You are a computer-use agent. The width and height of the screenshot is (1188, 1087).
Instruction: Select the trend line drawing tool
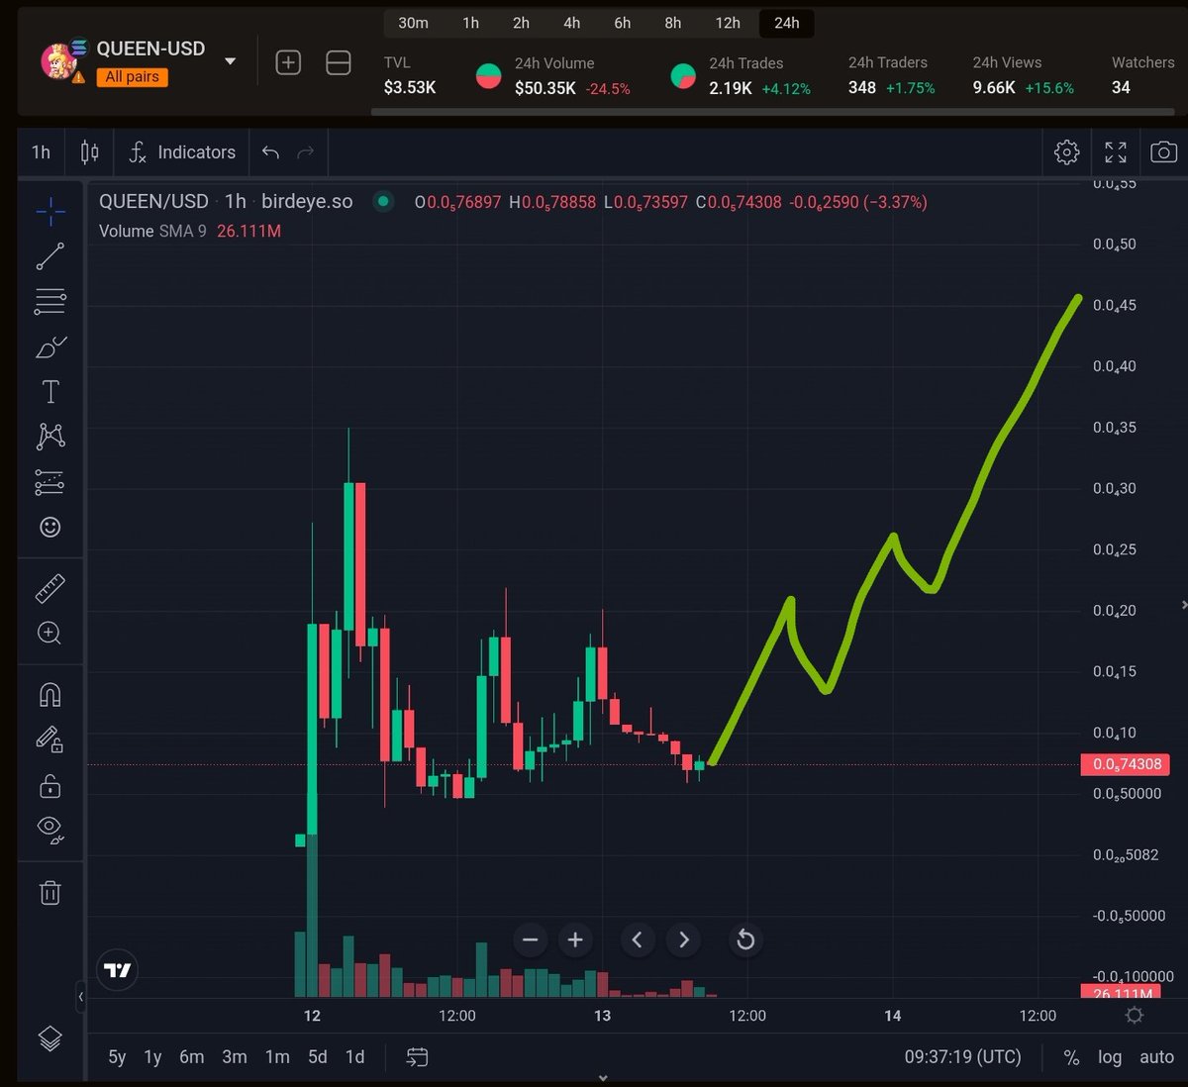[x=50, y=256]
